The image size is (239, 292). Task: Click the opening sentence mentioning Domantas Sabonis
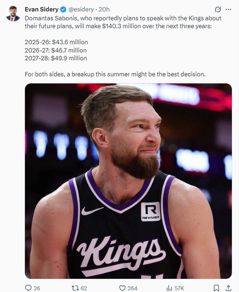click(x=123, y=22)
